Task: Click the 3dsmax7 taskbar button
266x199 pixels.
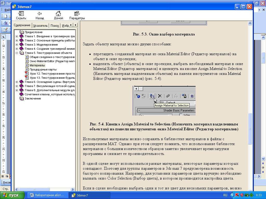Action: [x=90, y=195]
